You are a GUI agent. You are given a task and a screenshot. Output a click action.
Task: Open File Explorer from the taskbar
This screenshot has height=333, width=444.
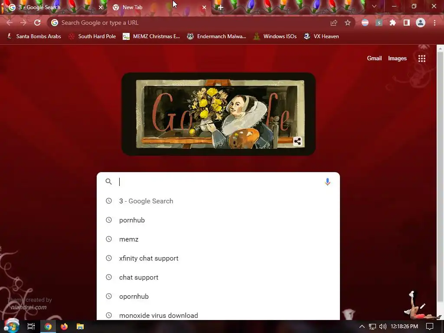coord(80,326)
